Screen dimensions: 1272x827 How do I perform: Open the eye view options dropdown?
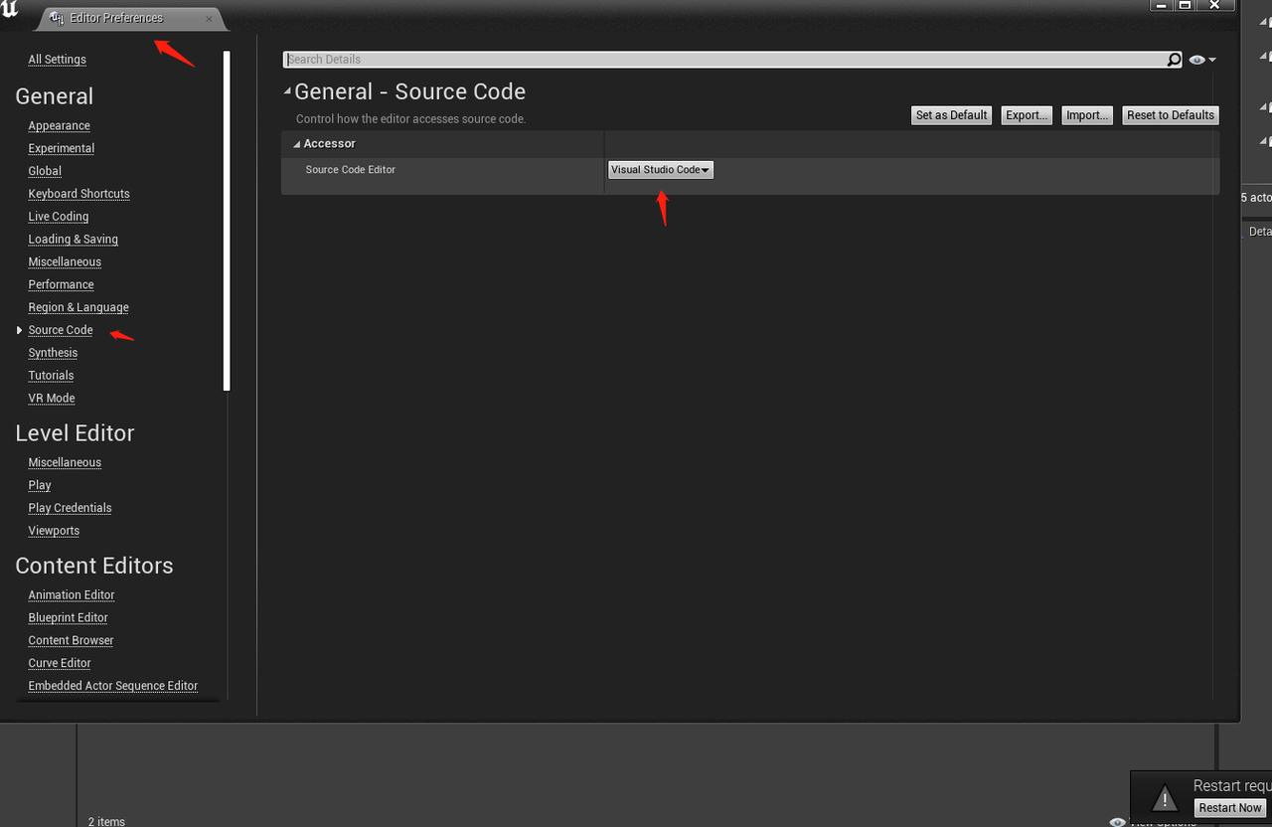(x=1202, y=60)
